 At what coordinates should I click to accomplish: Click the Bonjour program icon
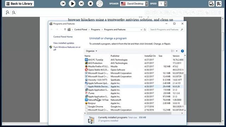click(86, 103)
